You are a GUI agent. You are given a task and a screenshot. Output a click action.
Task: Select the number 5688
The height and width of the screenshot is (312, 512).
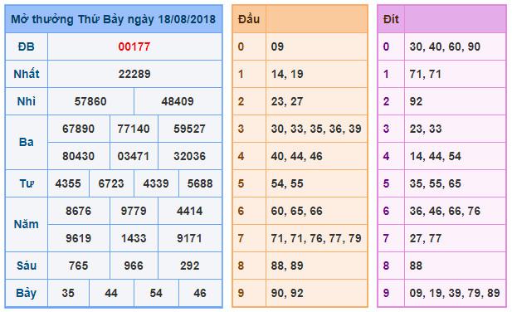coord(200,183)
